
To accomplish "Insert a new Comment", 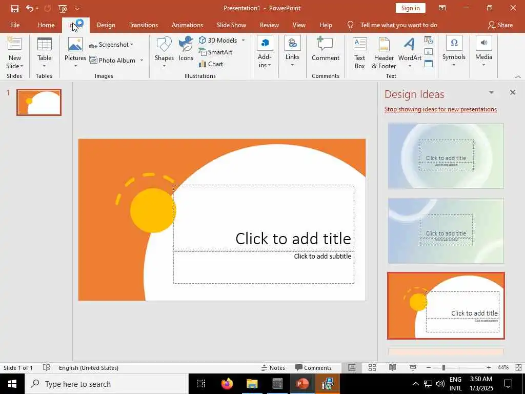I will 325,49.
